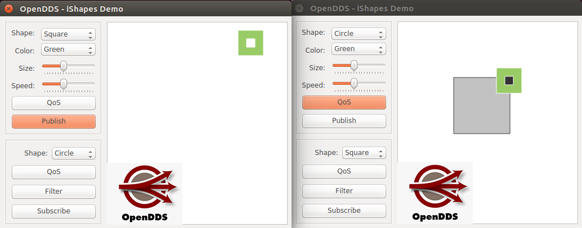
Task: Open the subscribe Shape dropdown showing Square
Action: coord(364,153)
